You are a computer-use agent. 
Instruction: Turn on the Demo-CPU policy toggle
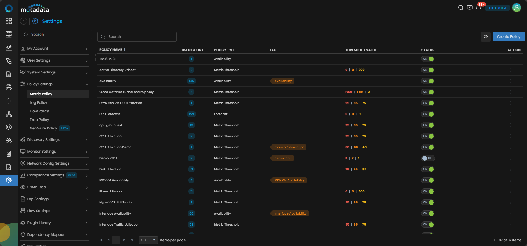coord(428,158)
